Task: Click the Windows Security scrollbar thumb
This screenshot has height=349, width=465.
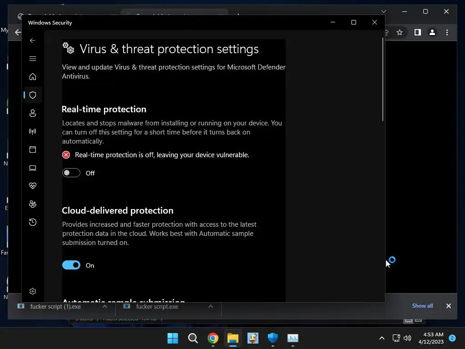Action: 383,79
